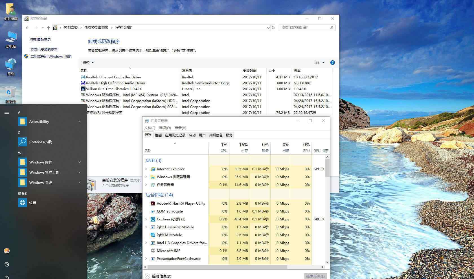Open the Accessibility folder in Start menu
This screenshot has height=279, width=474.
click(x=50, y=121)
